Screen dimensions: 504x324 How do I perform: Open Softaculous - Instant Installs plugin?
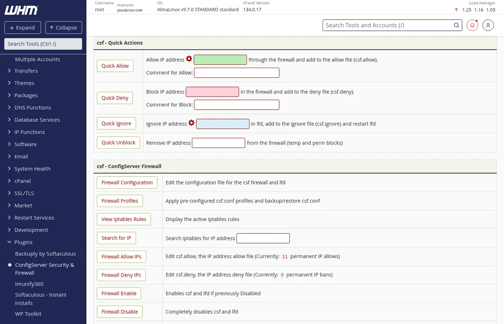pyautogui.click(x=41, y=298)
